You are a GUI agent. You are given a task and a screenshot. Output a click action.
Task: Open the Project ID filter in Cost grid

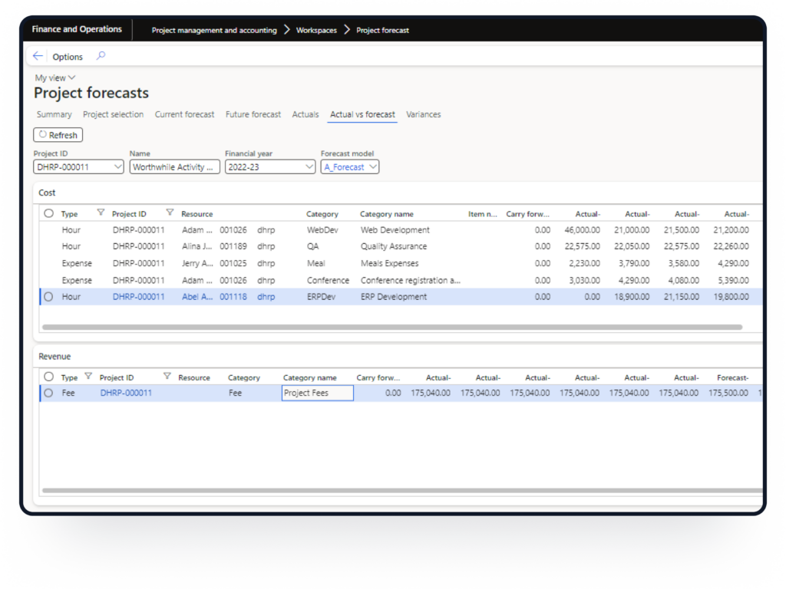coord(170,213)
